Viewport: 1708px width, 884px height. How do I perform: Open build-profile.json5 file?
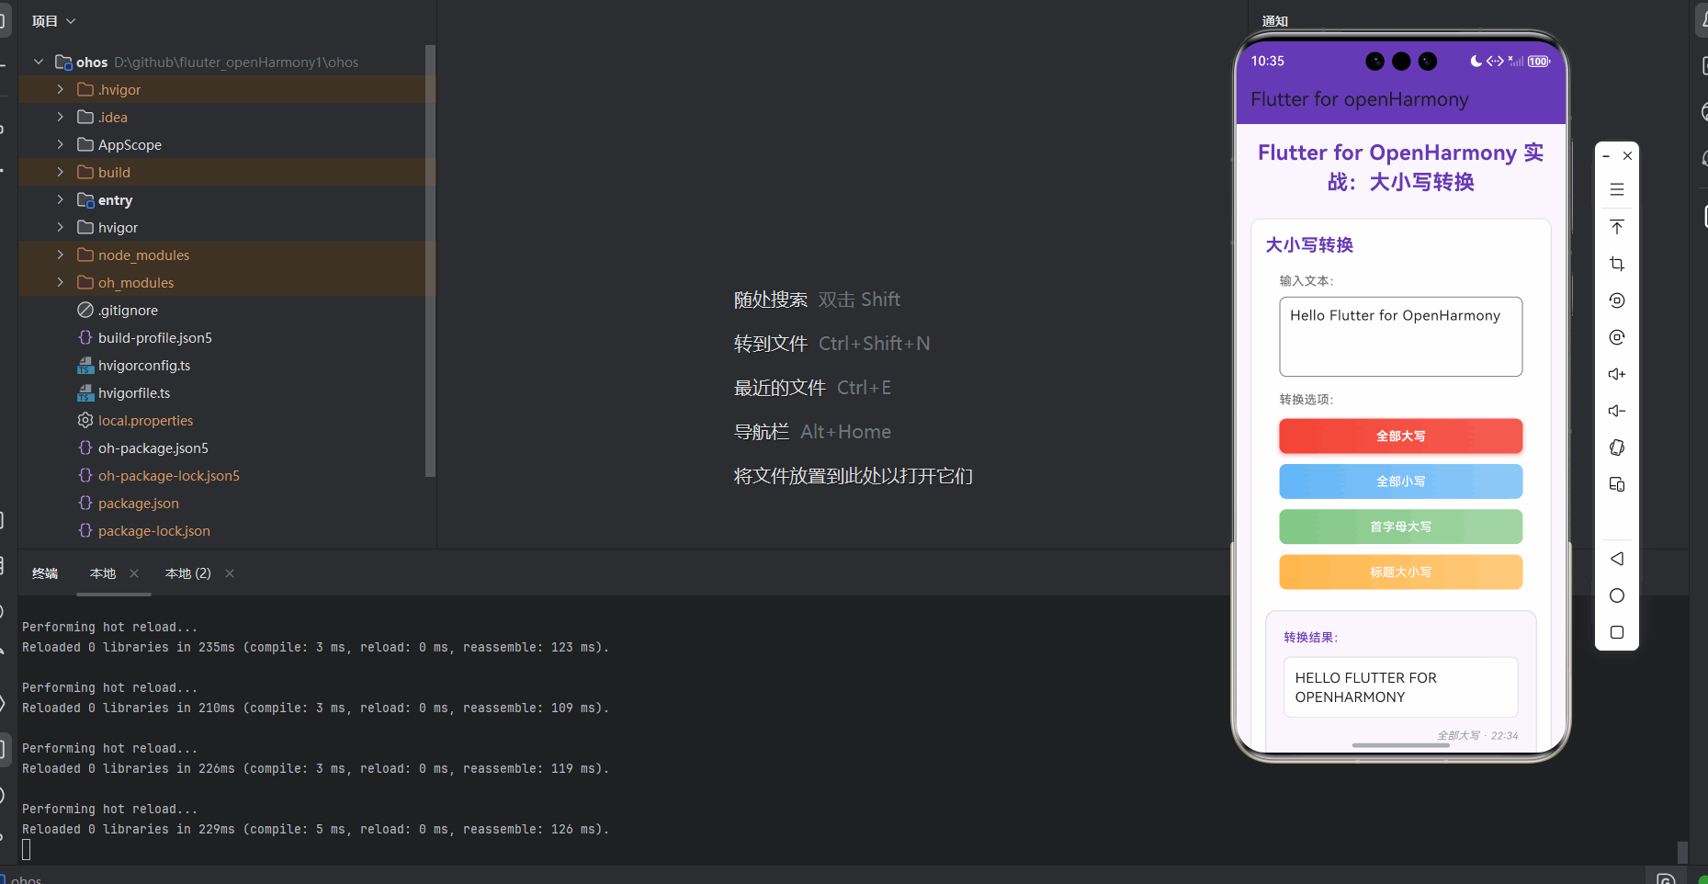tap(154, 338)
